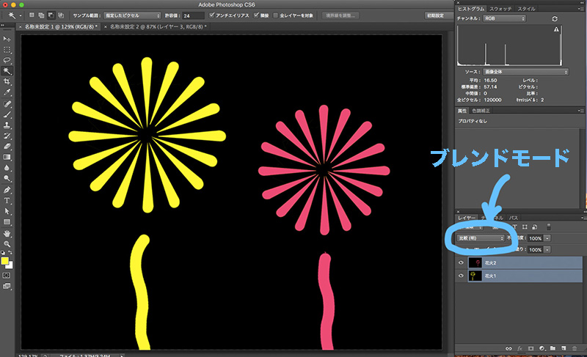
Task: Toggle the 全レイヤーを対象 checkbox
Action: coord(276,15)
